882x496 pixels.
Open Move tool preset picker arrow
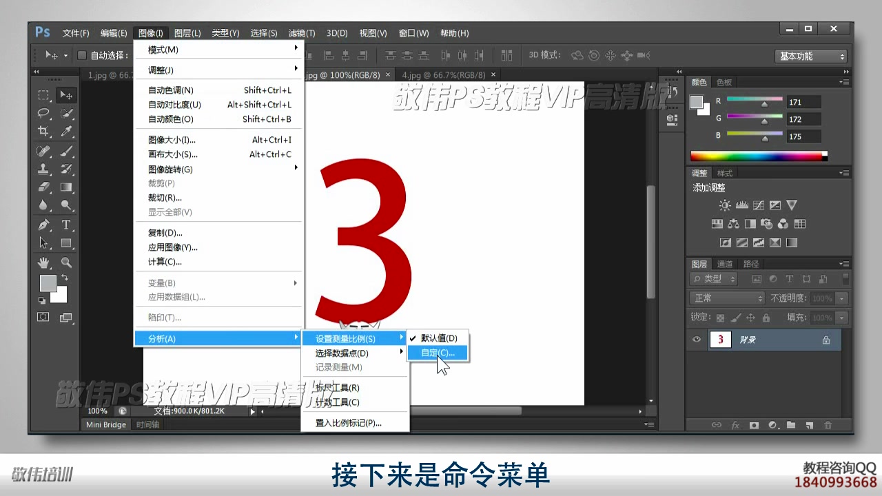tap(66, 55)
